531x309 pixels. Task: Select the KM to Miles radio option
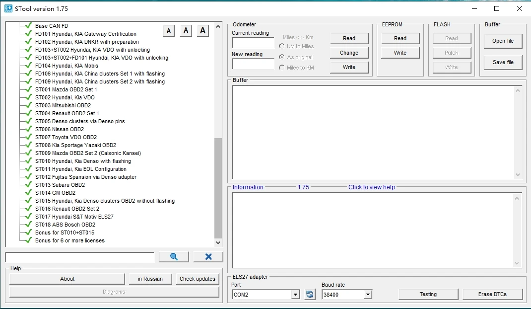coord(282,46)
